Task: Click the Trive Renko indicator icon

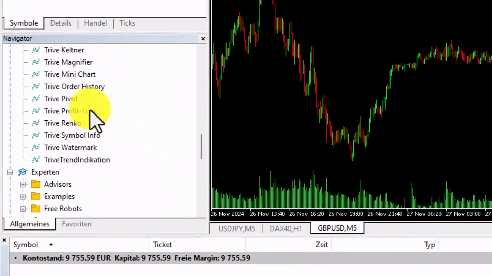Action: (x=36, y=123)
